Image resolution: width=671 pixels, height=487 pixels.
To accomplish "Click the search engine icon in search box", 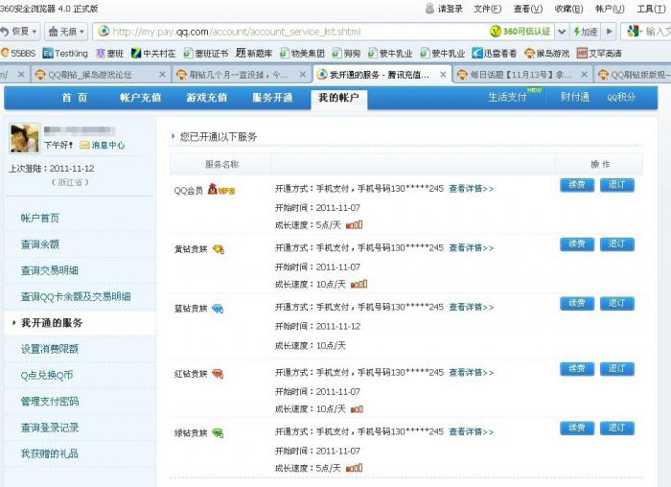I will click(x=633, y=32).
